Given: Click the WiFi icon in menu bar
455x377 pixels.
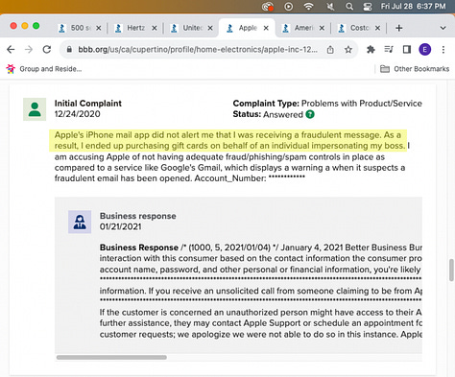Looking at the screenshot, I should pos(308,7).
